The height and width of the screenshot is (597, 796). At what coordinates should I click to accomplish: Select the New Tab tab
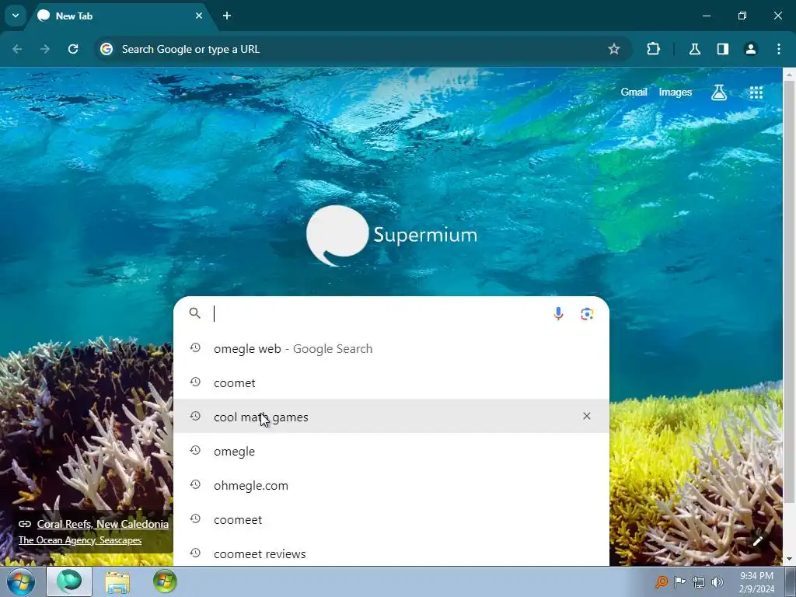click(x=120, y=16)
